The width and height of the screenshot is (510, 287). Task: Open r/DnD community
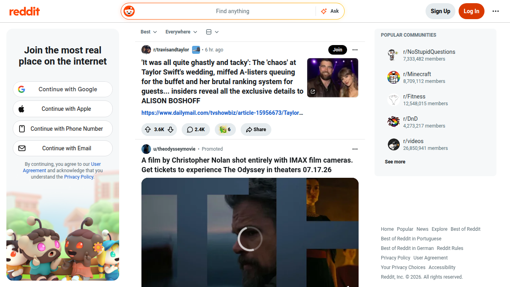(410, 119)
